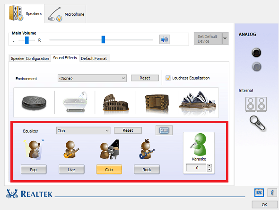The height and width of the screenshot is (210, 279).
Task: Click the Rock guitarist figure icon
Action: point(147,149)
